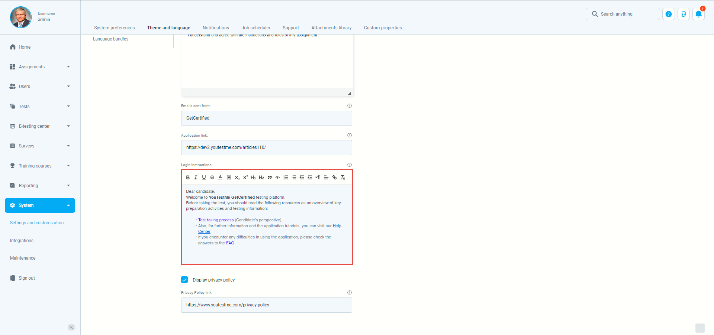Clear formatting with the Tx icon
Viewport: 714px width, 335px height.
pyautogui.click(x=343, y=178)
